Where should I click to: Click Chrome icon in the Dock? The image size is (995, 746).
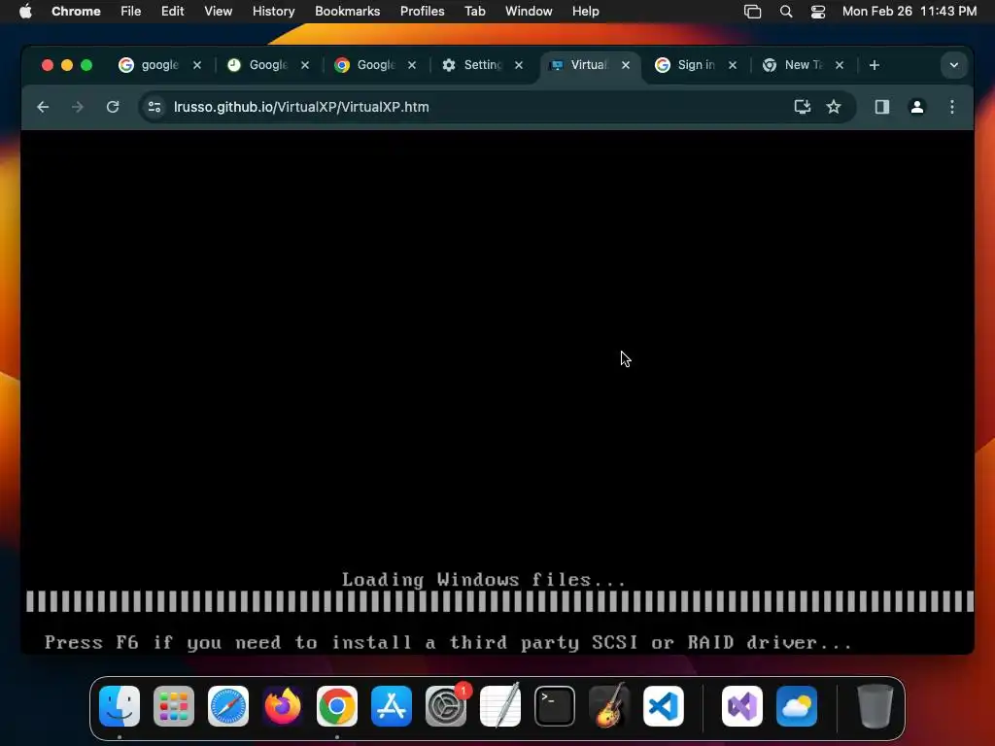pyautogui.click(x=337, y=706)
